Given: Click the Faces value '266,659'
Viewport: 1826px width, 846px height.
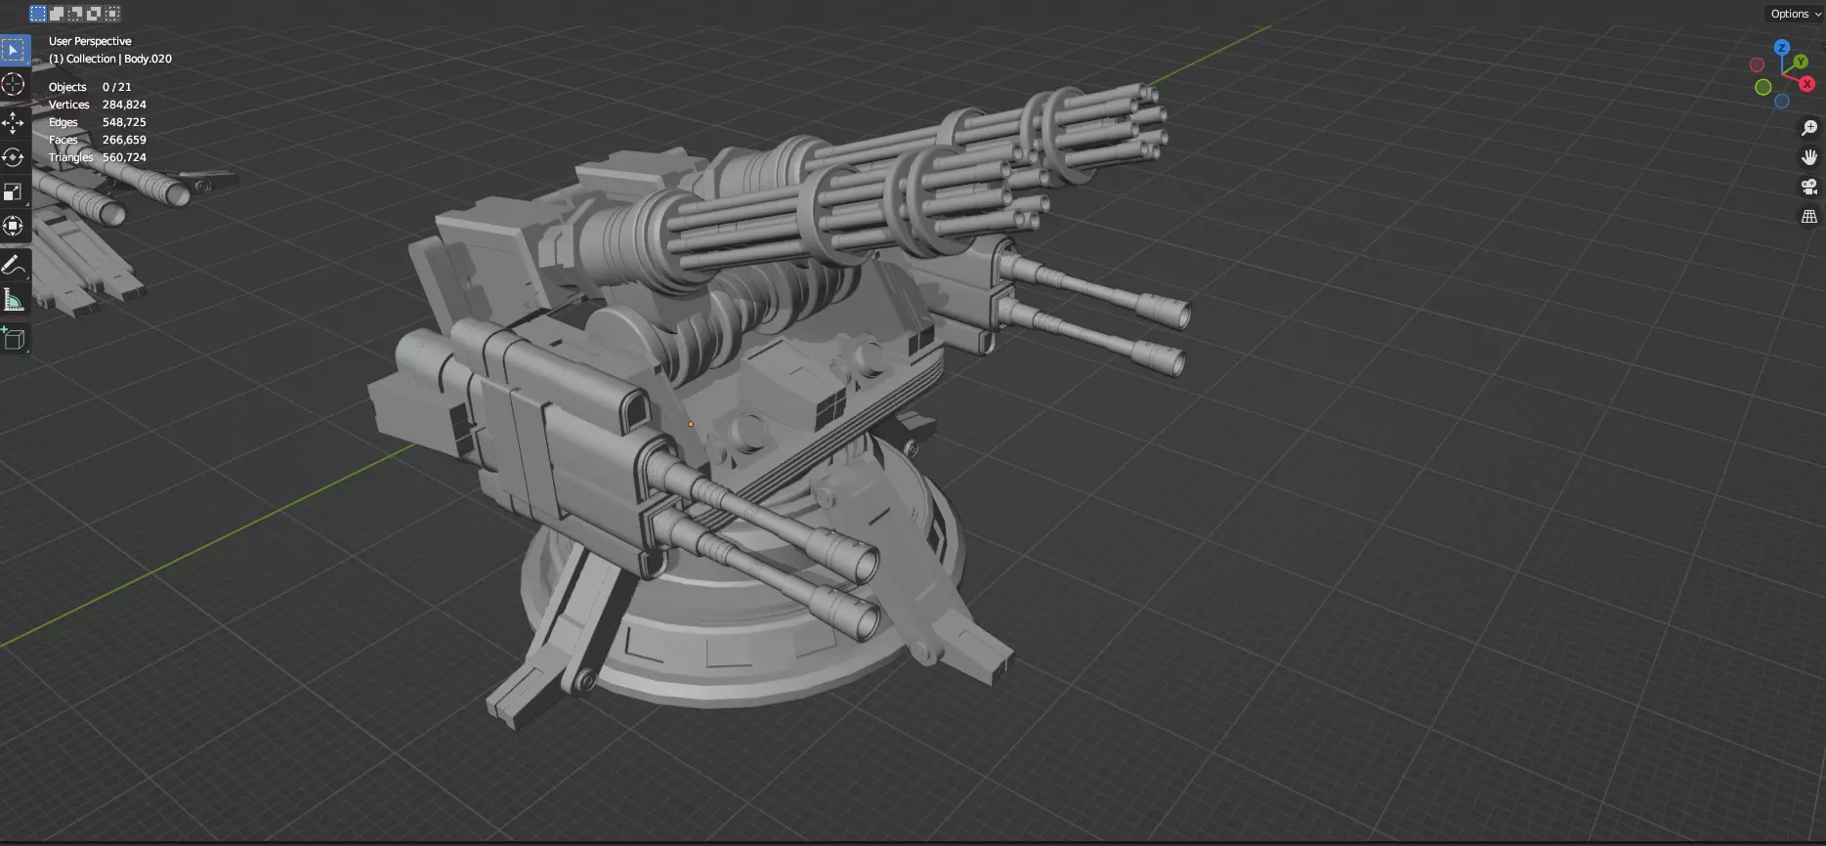Looking at the screenshot, I should [x=124, y=140].
